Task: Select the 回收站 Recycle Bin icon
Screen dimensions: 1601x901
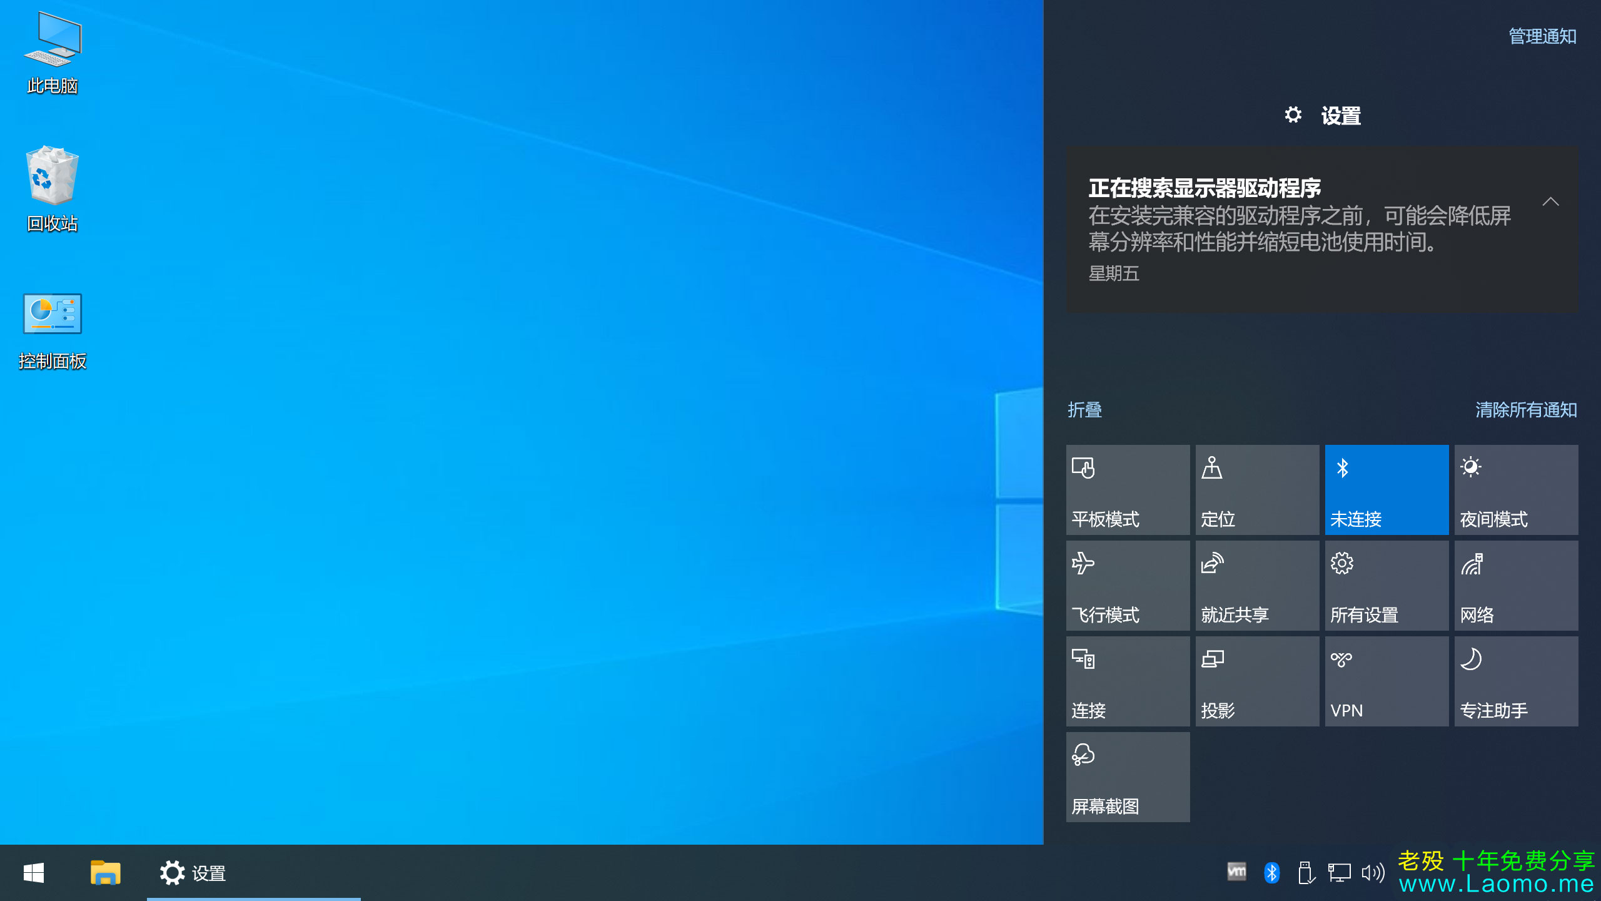Action: coord(53,189)
